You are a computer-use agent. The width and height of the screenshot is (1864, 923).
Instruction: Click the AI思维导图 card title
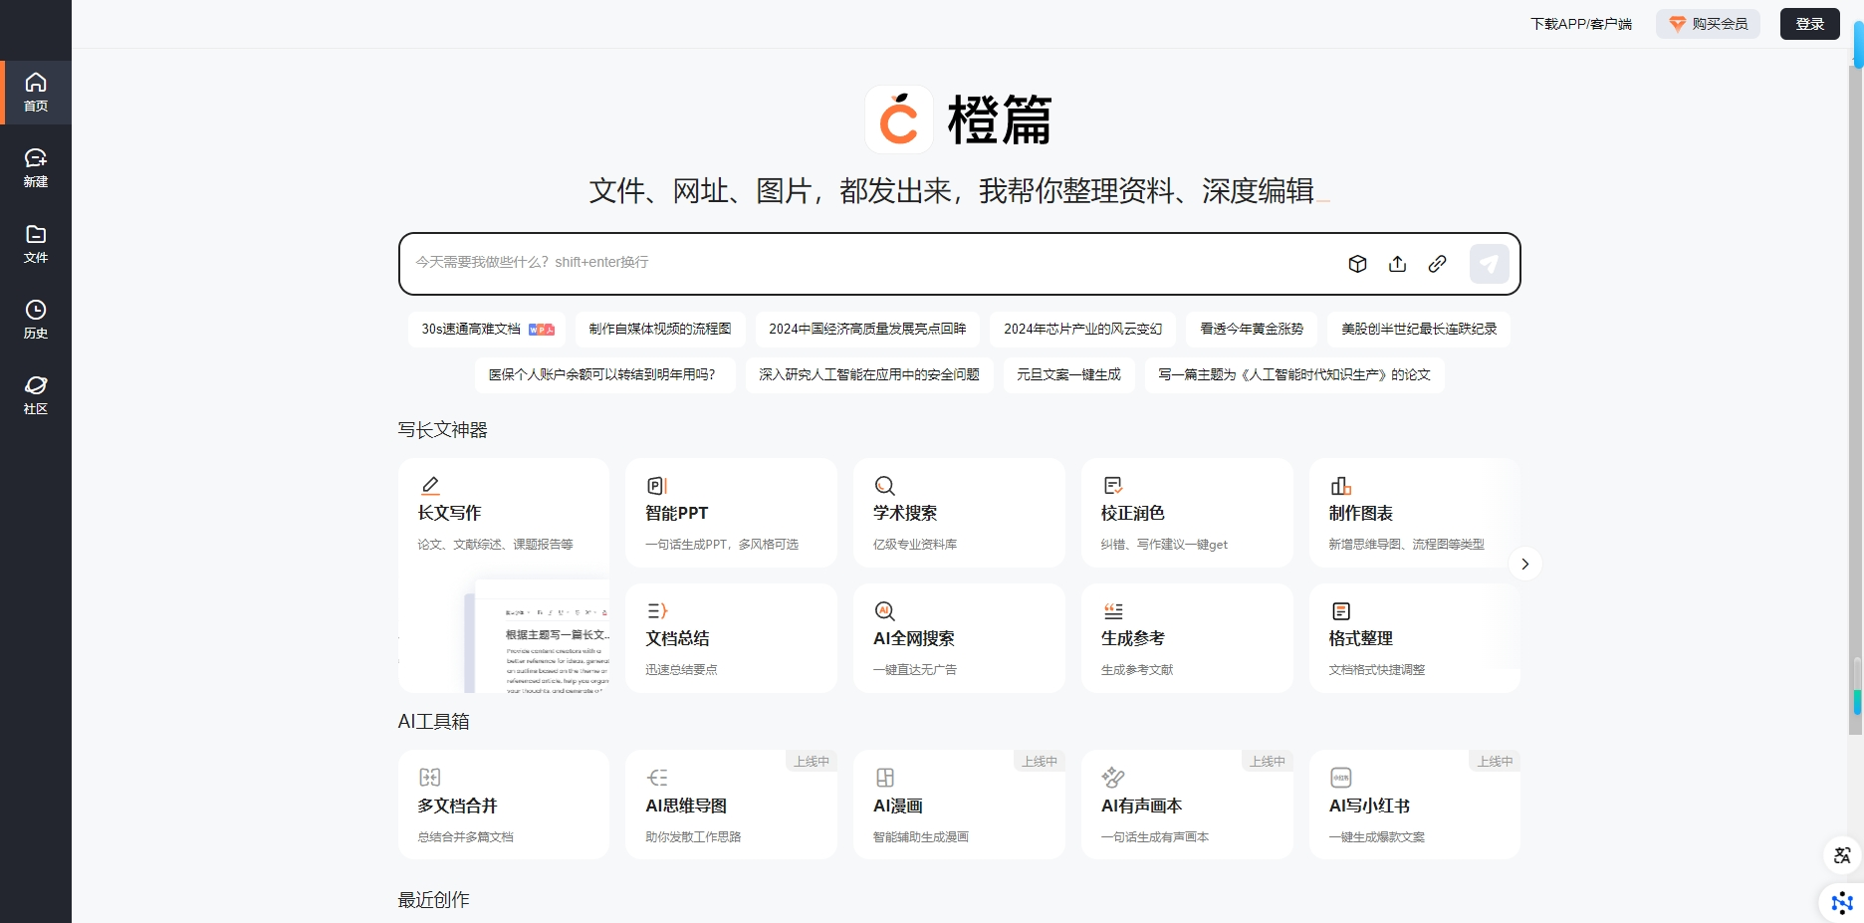pos(686,806)
